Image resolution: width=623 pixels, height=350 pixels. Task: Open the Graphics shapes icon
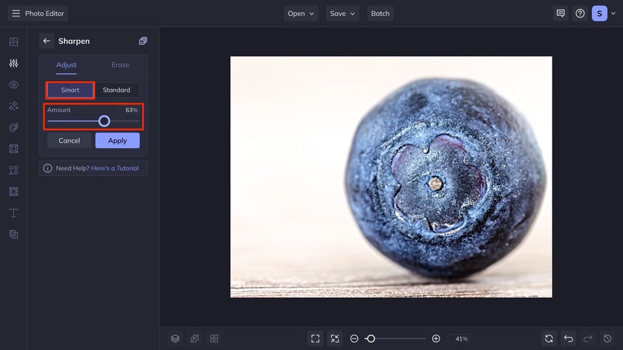click(13, 170)
